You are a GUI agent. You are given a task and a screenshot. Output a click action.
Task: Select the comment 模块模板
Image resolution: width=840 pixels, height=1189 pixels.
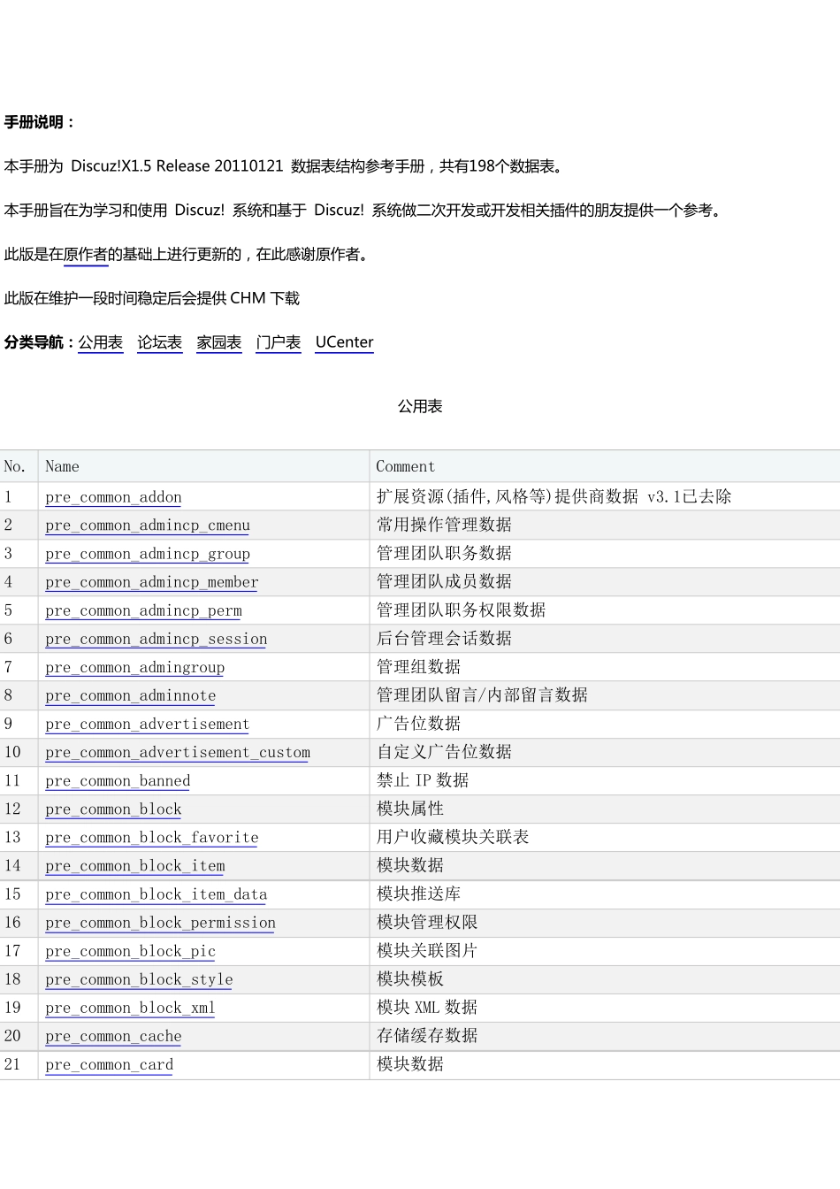(410, 978)
